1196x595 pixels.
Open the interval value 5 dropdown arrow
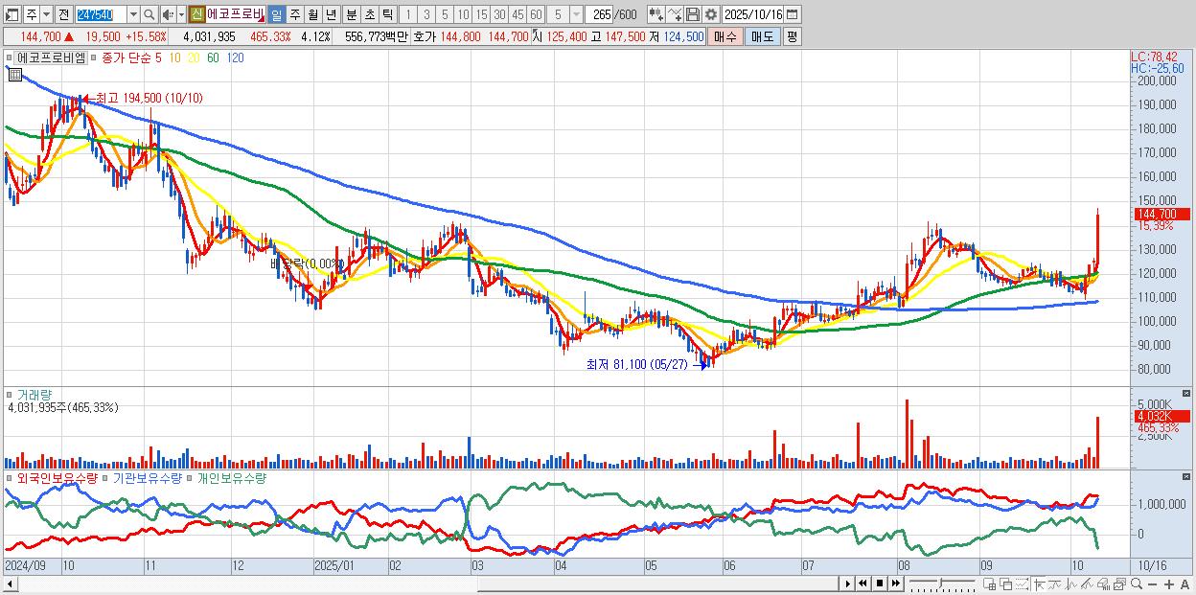pyautogui.click(x=576, y=14)
